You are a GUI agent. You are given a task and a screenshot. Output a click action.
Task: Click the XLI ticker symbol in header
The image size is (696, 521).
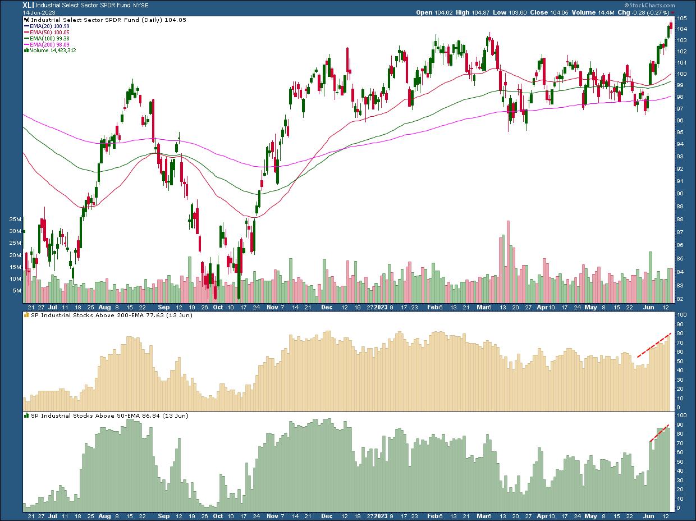pyautogui.click(x=29, y=4)
